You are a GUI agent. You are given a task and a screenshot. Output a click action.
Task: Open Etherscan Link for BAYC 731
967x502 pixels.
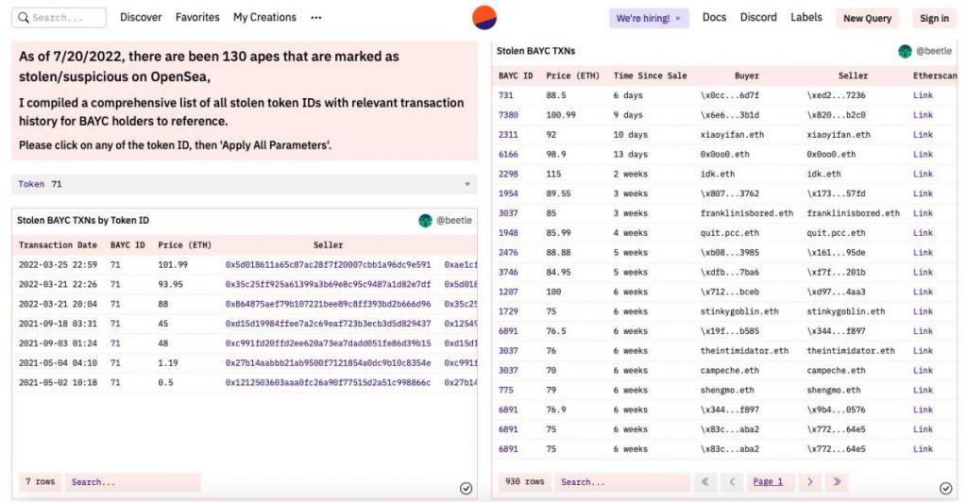click(x=923, y=95)
